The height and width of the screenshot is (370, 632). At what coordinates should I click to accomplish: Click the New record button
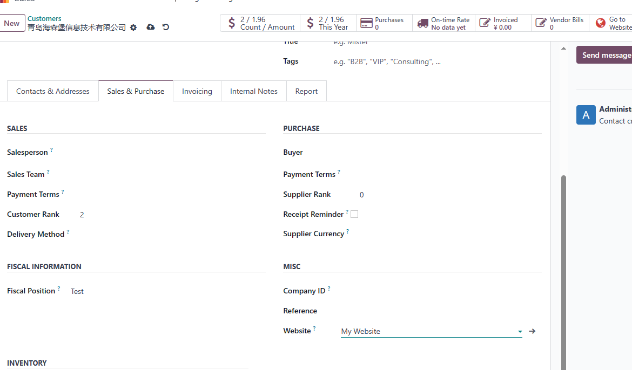[x=12, y=23]
